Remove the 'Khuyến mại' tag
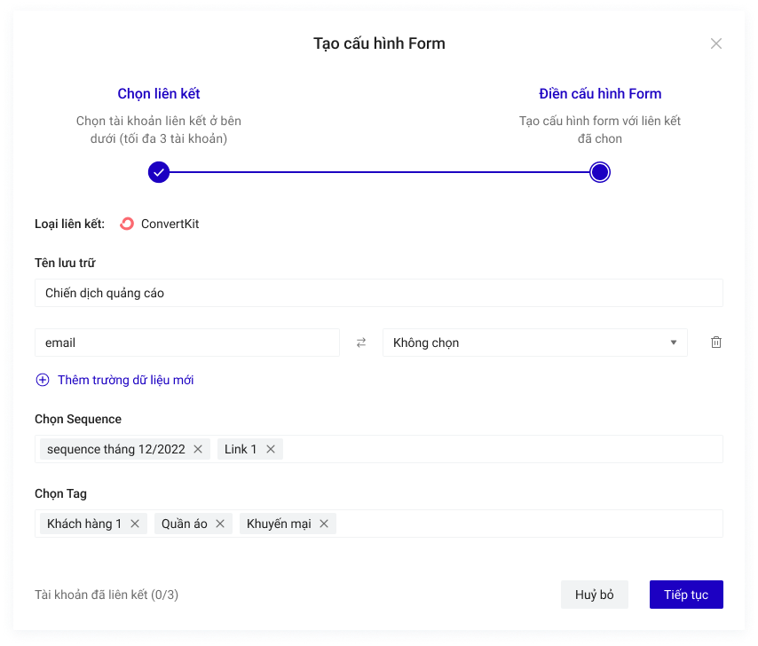Screen dimensions: 758x646 [x=324, y=524]
